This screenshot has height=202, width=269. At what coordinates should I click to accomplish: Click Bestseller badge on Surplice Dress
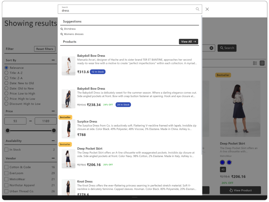click(65, 117)
